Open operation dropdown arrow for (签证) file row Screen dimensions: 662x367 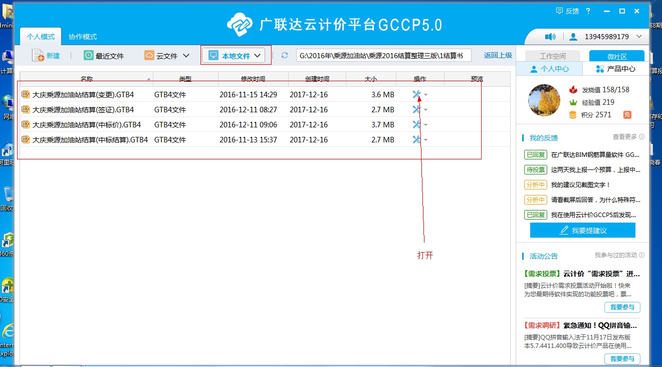(x=425, y=110)
